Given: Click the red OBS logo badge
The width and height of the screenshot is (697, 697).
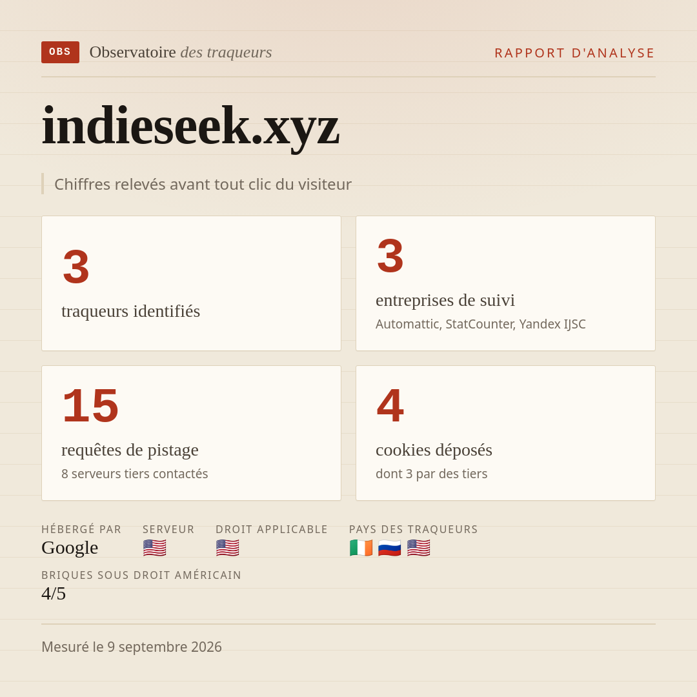Looking at the screenshot, I should (61, 52).
